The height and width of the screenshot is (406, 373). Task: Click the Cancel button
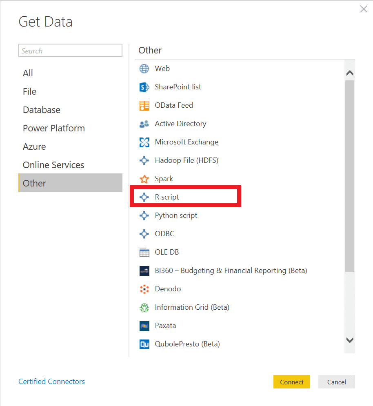(337, 382)
